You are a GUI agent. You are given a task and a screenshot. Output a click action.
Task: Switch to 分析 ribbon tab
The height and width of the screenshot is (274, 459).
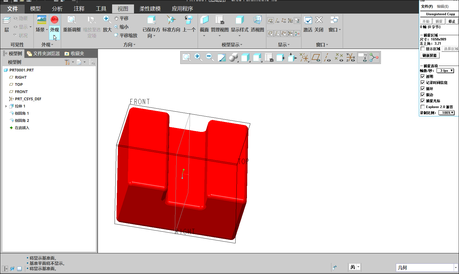pos(57,9)
